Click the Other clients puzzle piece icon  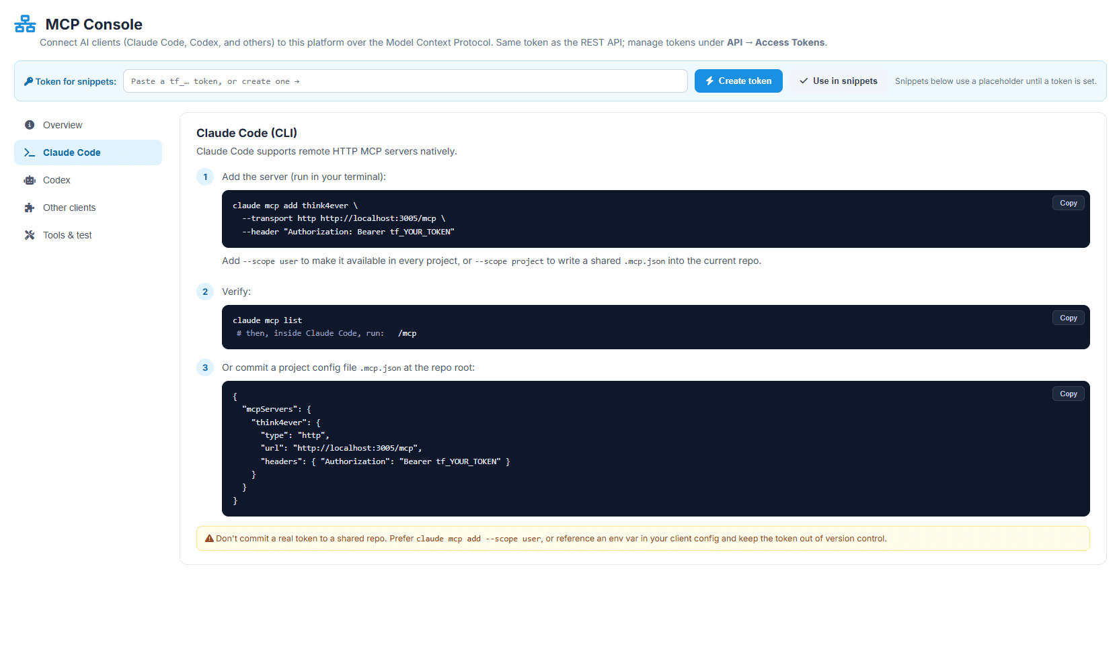pos(30,208)
